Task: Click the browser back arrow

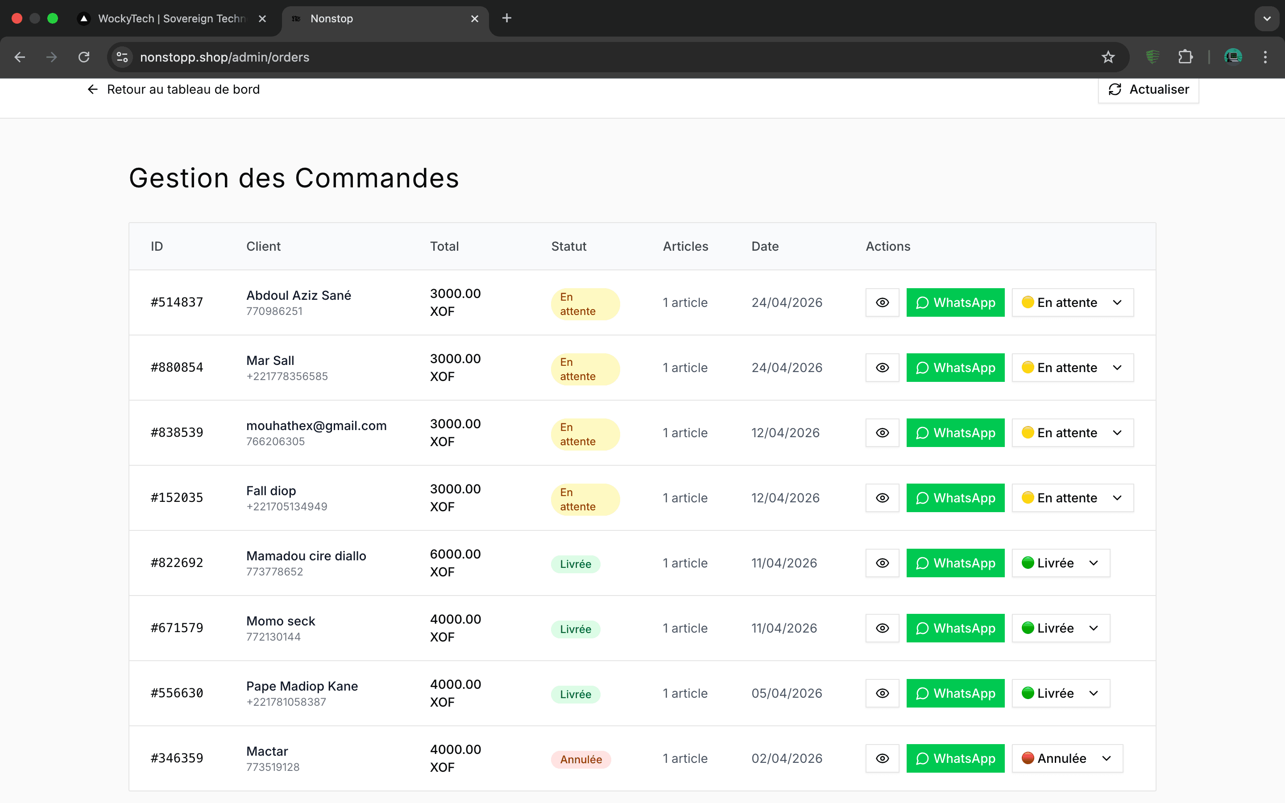Action: point(20,57)
